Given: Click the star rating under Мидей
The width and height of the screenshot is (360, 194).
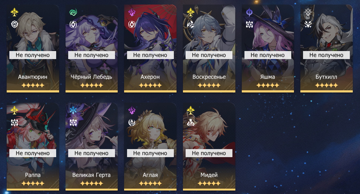Looking at the screenshot, I should tap(209, 184).
